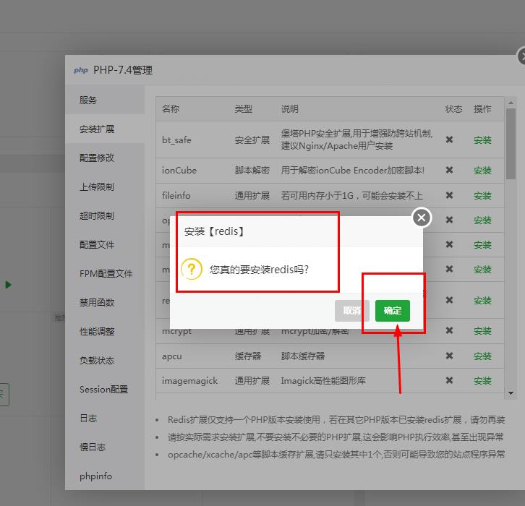Click the fileinfo status cross icon

coord(449,195)
